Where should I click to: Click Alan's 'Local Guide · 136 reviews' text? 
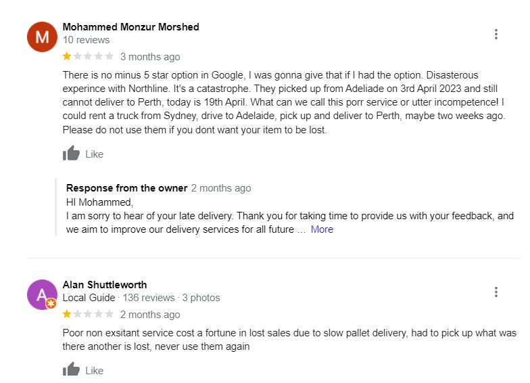118,298
